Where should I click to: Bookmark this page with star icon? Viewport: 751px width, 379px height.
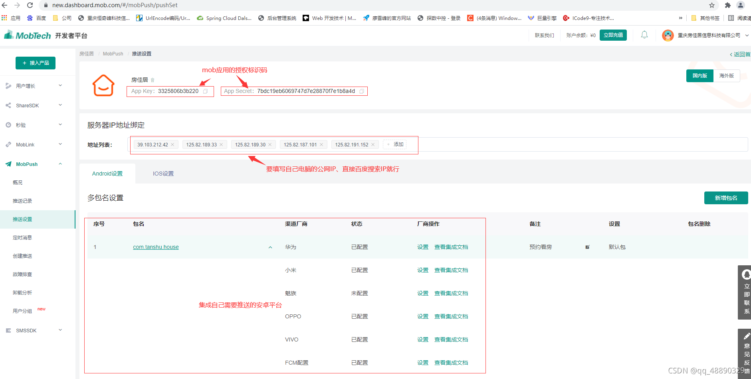tap(712, 5)
